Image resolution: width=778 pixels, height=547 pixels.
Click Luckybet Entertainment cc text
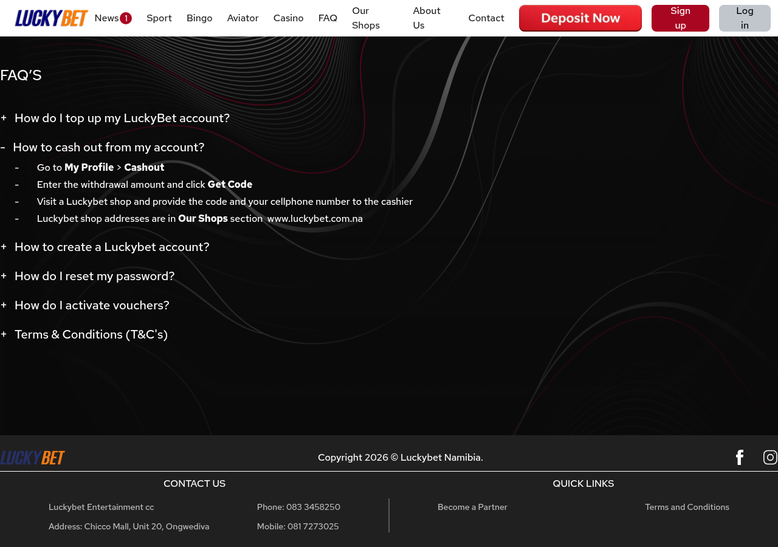click(102, 507)
